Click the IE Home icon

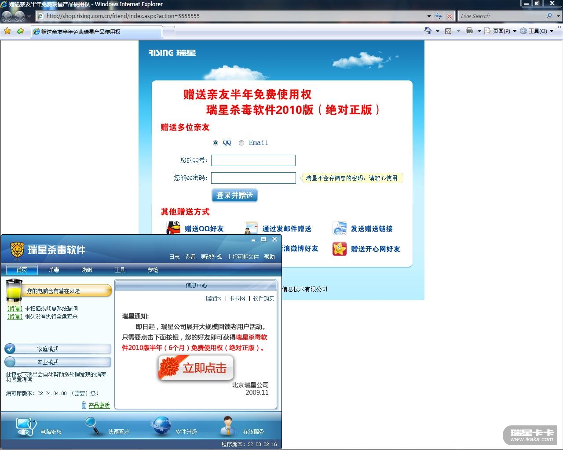pos(428,31)
